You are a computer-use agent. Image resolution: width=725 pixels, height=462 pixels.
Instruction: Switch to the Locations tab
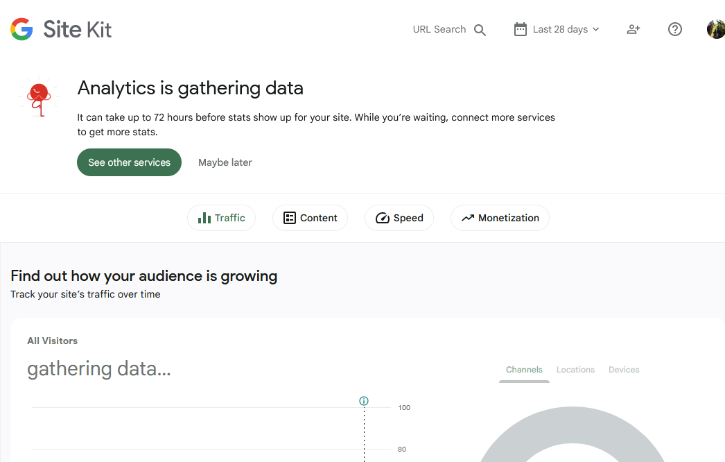pos(575,370)
